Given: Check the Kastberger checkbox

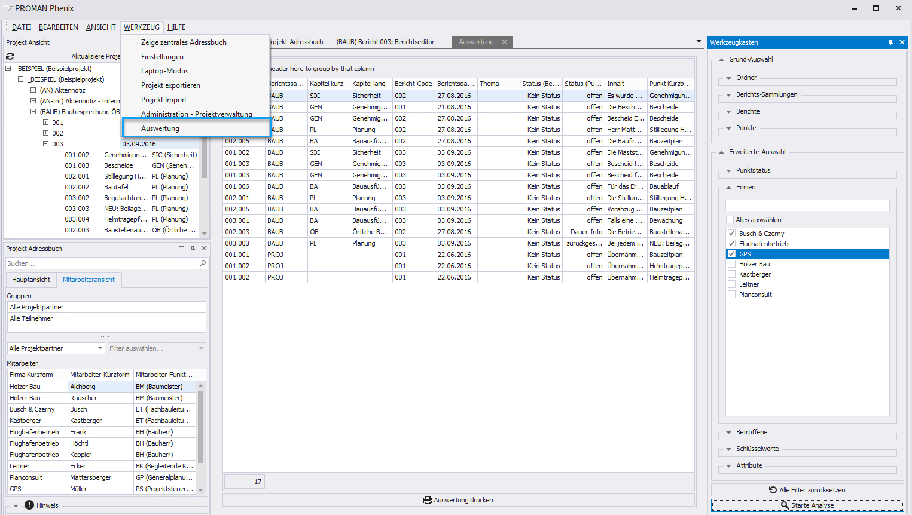Looking at the screenshot, I should point(731,274).
